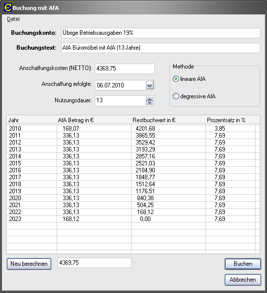Click the Neu berechnen button
The width and height of the screenshot is (267, 293).
[29, 264]
